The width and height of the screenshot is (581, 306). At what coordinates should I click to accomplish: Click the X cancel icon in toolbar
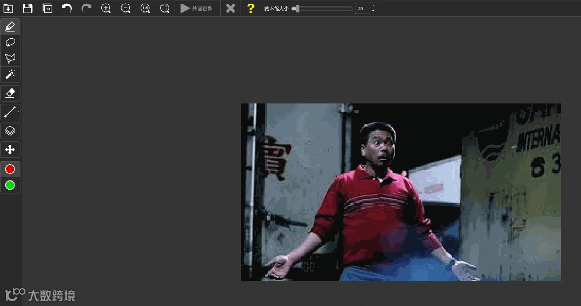pos(231,8)
